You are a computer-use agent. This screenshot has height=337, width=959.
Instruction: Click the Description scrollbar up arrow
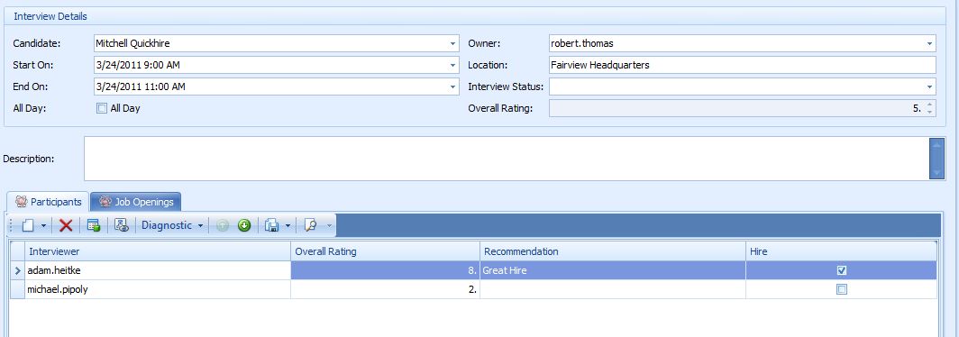[x=936, y=144]
